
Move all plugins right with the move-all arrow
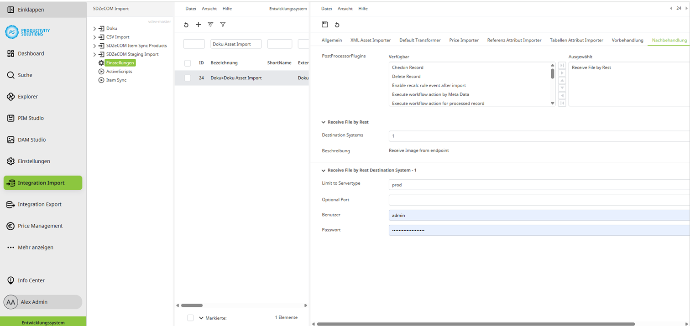562,65
